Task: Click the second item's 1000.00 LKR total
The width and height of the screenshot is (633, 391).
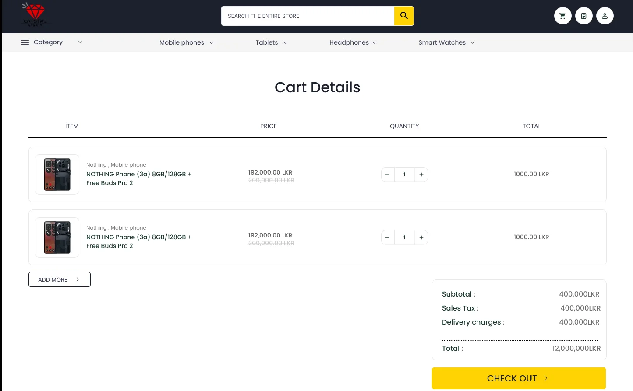Action: pos(531,237)
